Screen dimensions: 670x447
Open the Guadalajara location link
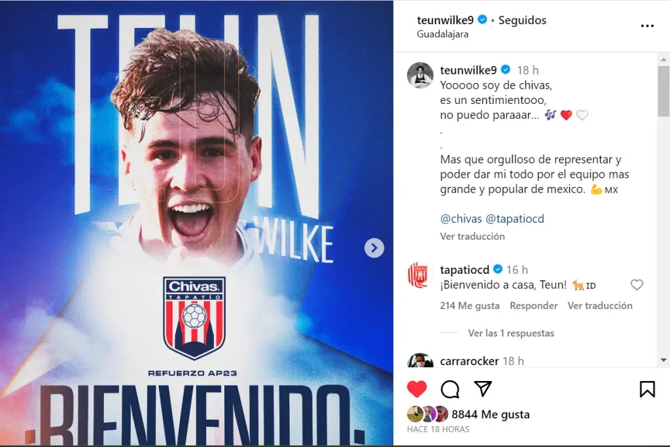coord(442,34)
